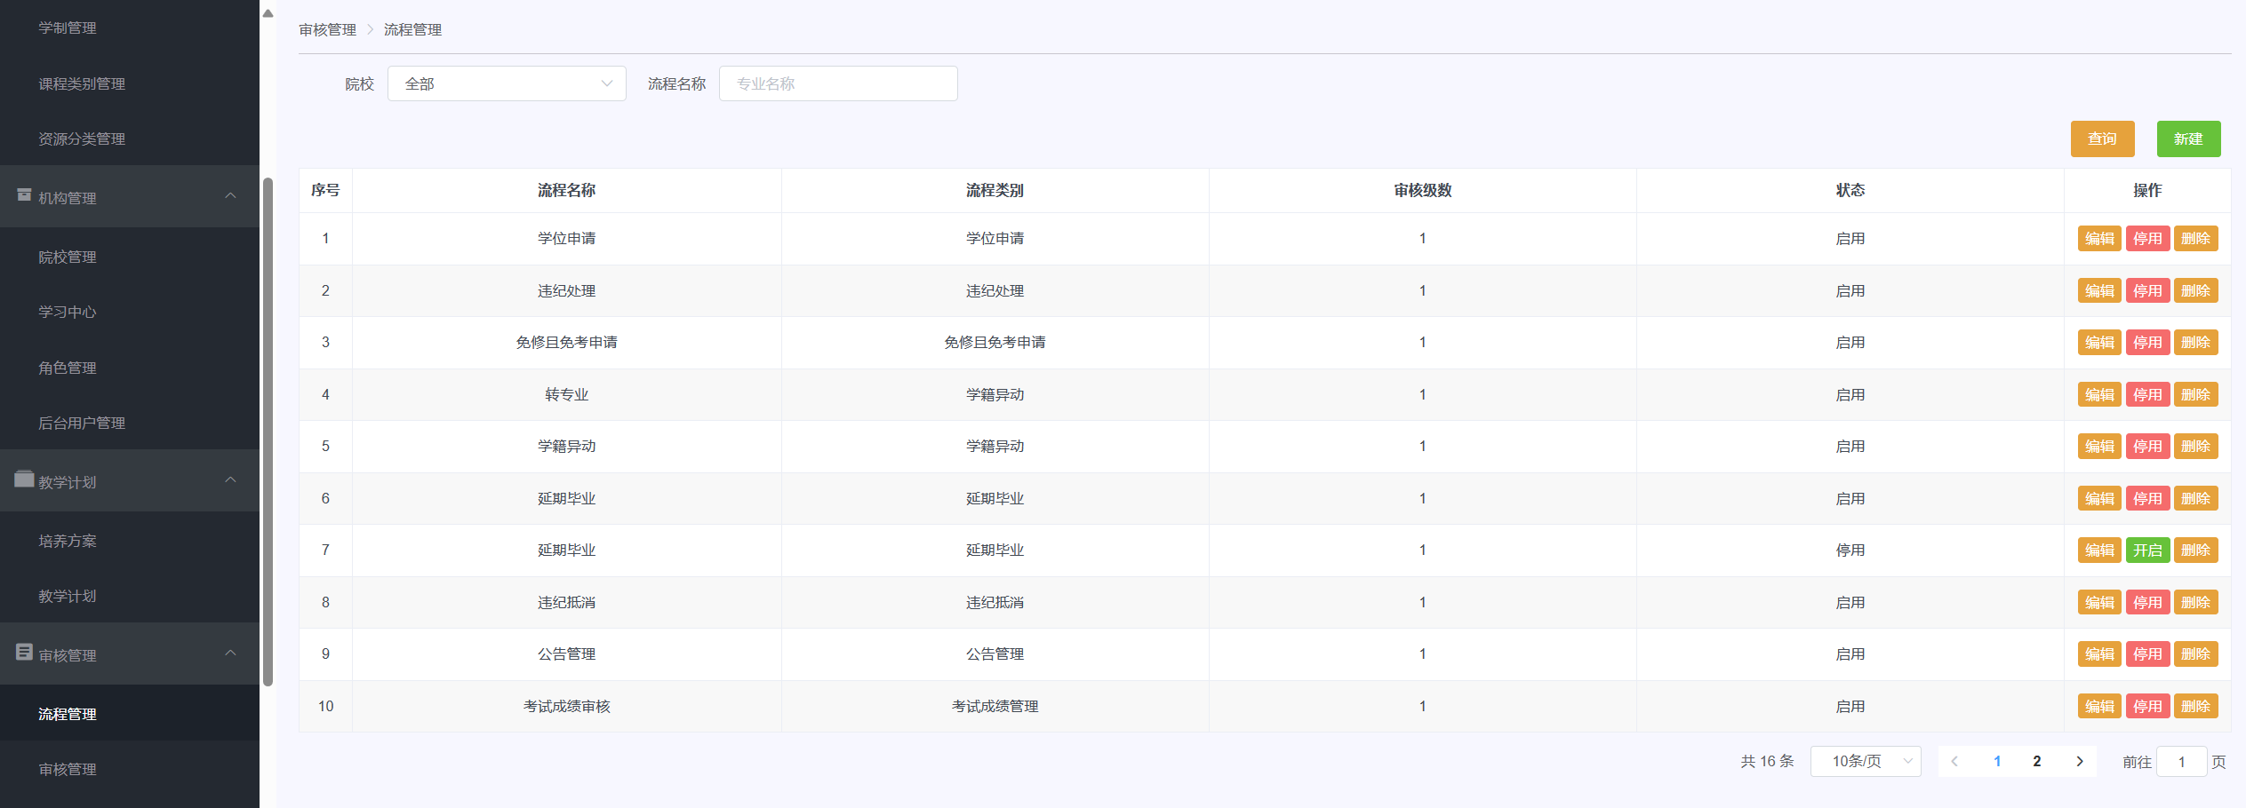Open the 10条/页 page size dropdown
2246x808 pixels.
(1866, 761)
